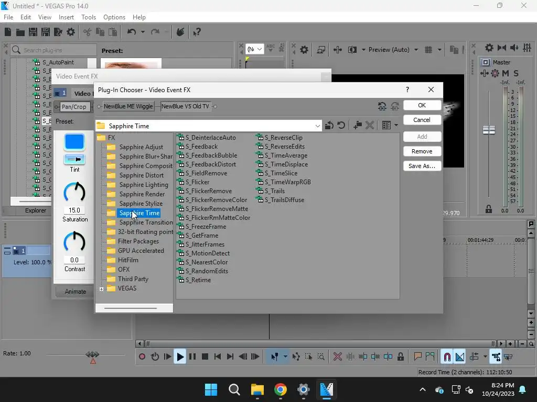Open File Explorer from taskbar
This screenshot has height=402, width=537.
click(x=257, y=389)
